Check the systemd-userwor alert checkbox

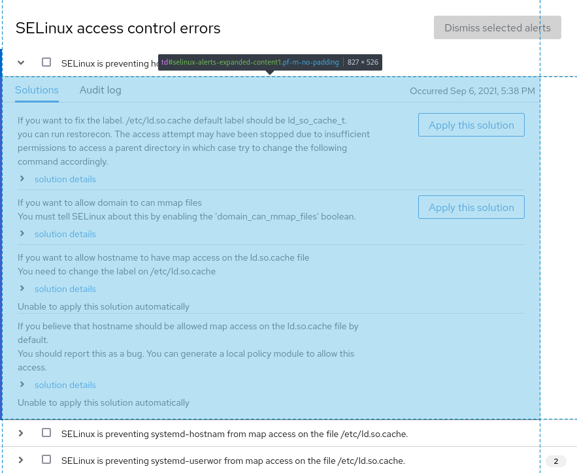46,459
